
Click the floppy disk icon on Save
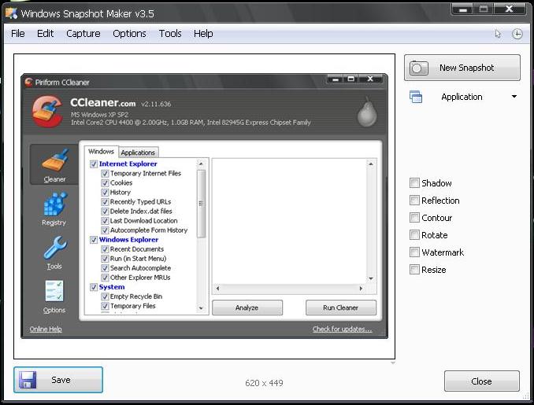(x=28, y=380)
